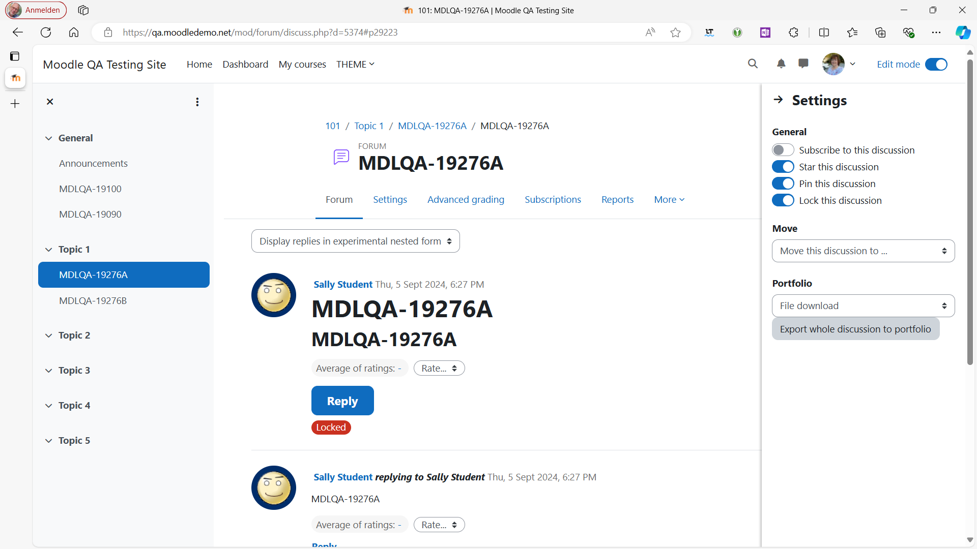Open user menu dropdown caret
Image resolution: width=977 pixels, height=549 pixels.
point(852,64)
